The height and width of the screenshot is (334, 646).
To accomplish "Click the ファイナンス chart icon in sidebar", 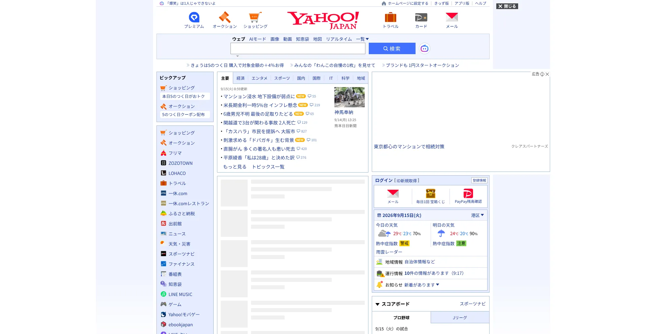I will [164, 264].
